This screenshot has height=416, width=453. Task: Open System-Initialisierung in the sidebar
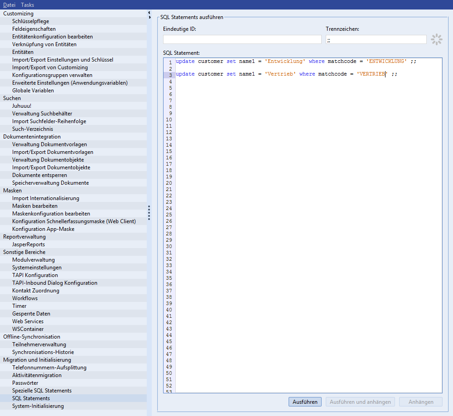click(x=38, y=406)
